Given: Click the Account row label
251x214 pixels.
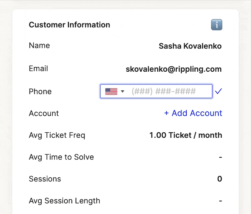Looking at the screenshot, I should pyautogui.click(x=44, y=113).
